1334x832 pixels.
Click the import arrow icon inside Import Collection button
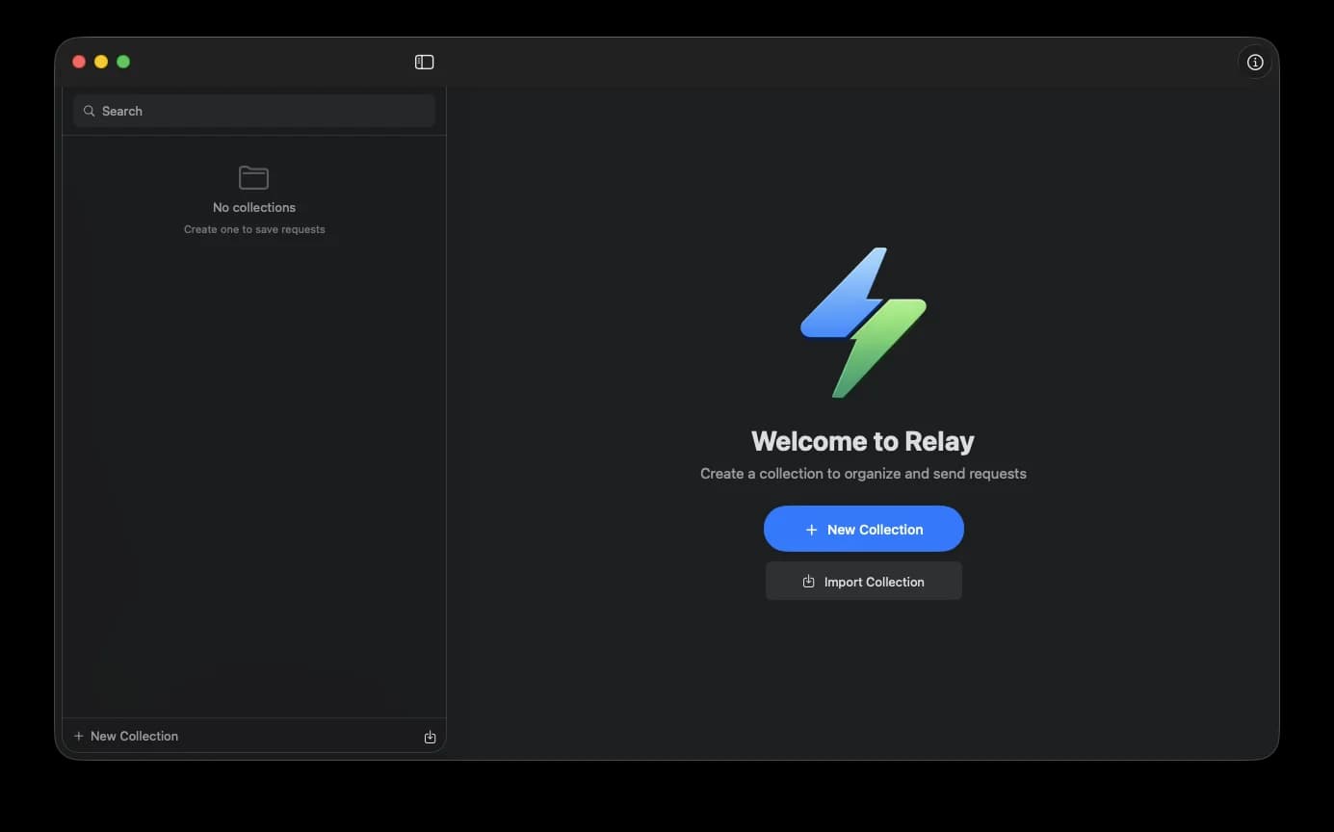click(x=807, y=581)
